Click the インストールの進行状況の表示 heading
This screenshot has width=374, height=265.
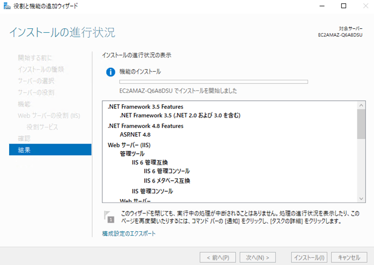click(x=137, y=55)
